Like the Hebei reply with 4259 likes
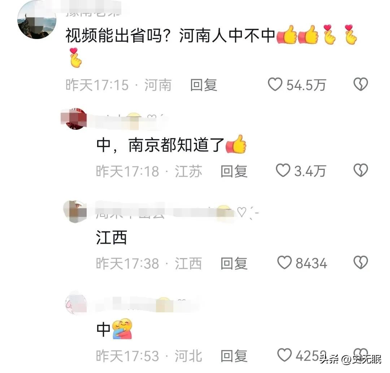390x373 pixels. click(284, 355)
